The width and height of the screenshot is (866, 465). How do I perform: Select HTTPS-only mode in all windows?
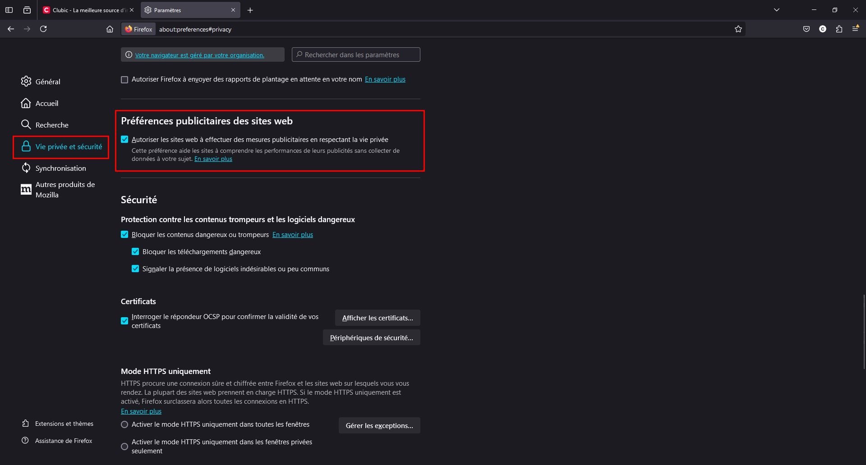(x=124, y=424)
